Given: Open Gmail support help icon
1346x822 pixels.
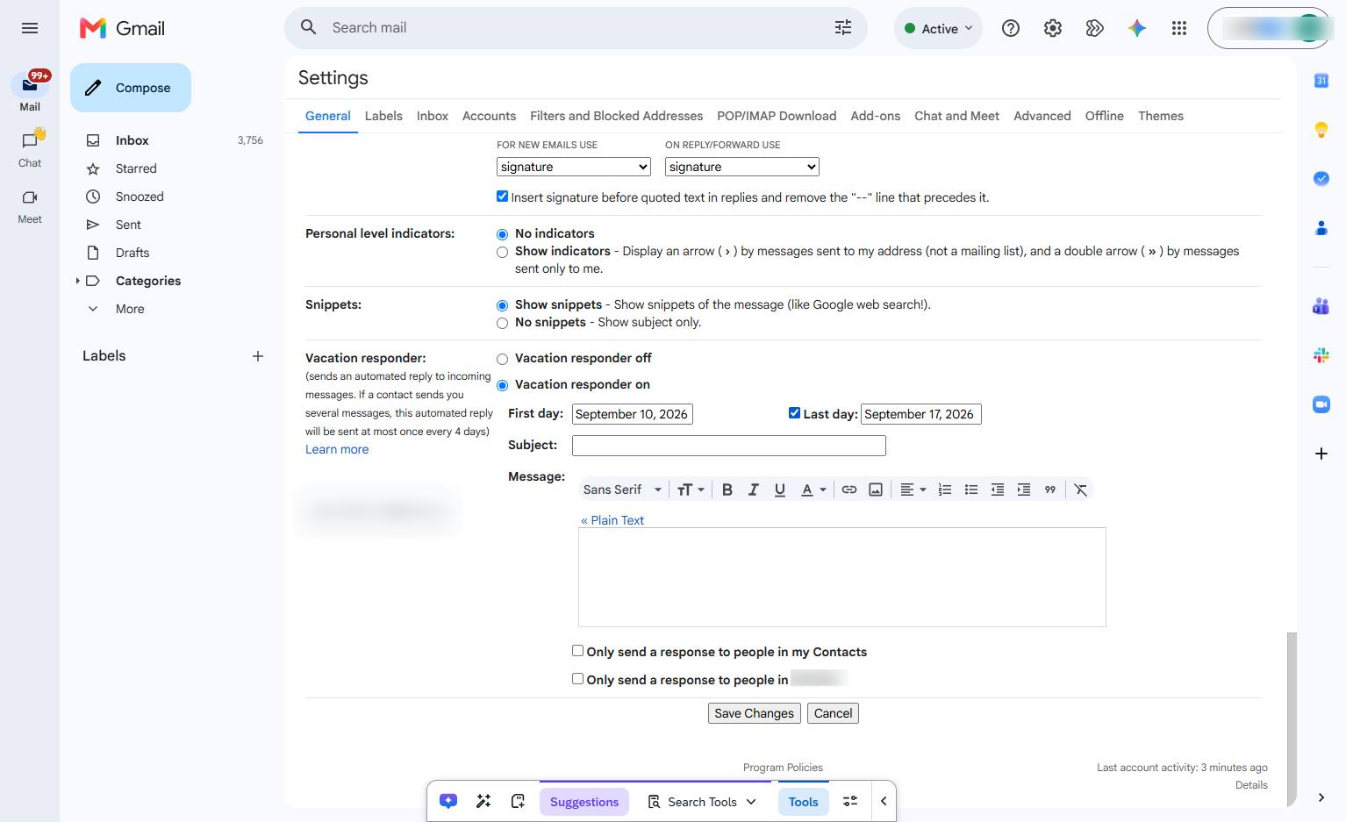Looking at the screenshot, I should click(x=1011, y=28).
